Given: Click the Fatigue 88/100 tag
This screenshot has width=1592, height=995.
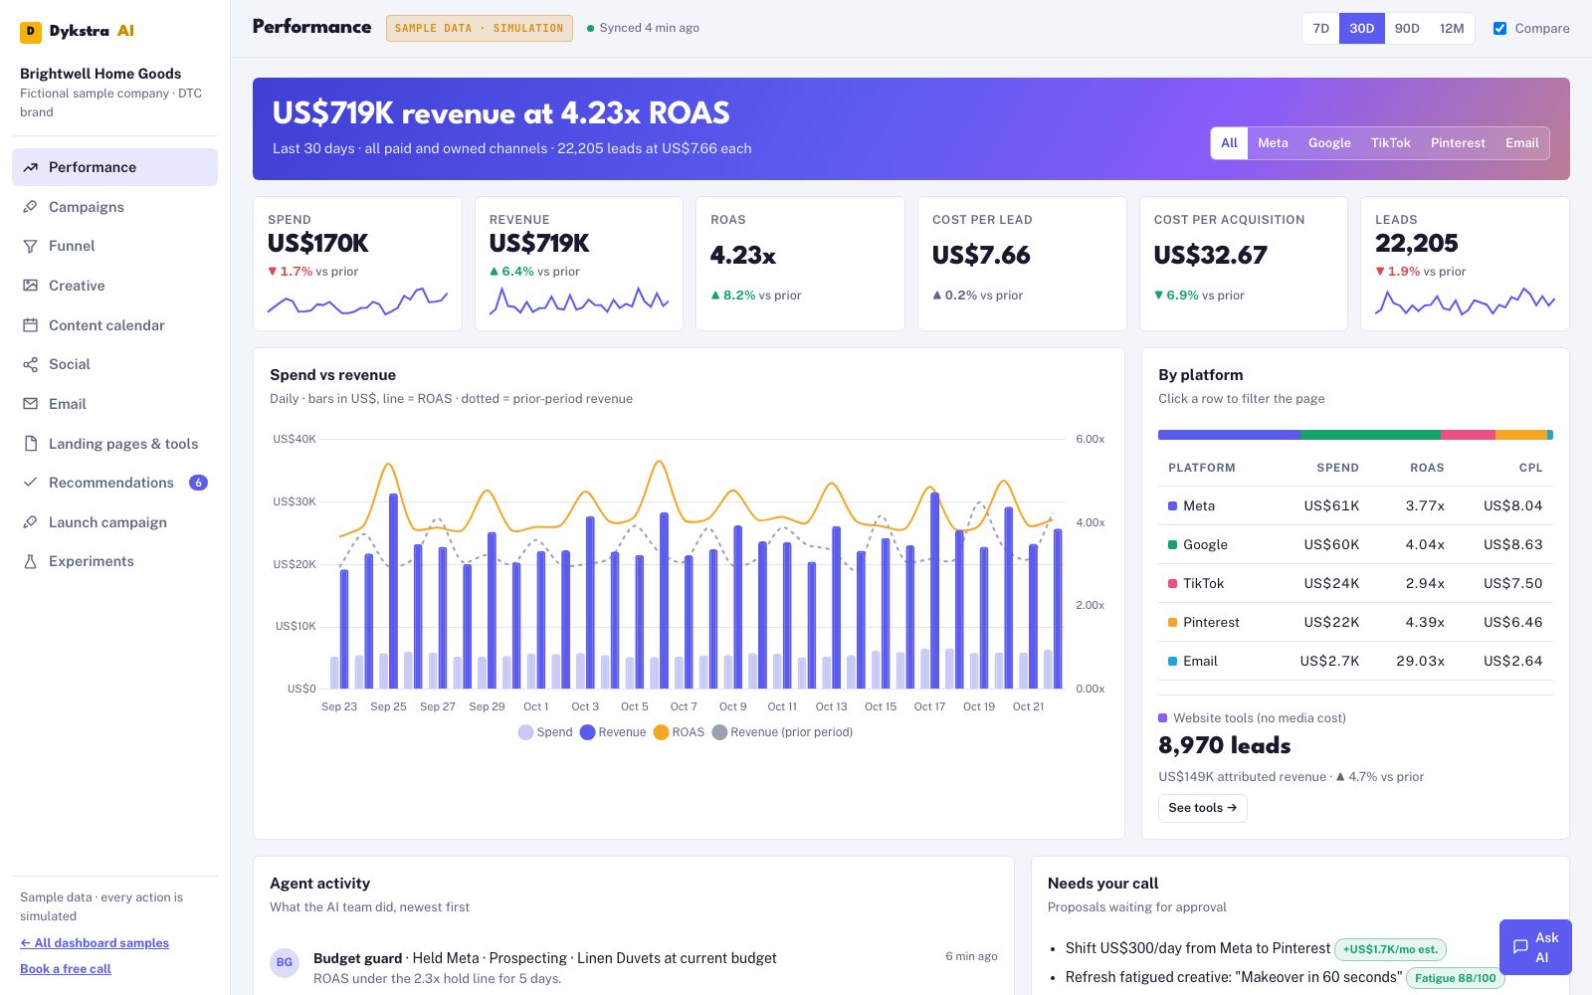Looking at the screenshot, I should point(1455,978).
